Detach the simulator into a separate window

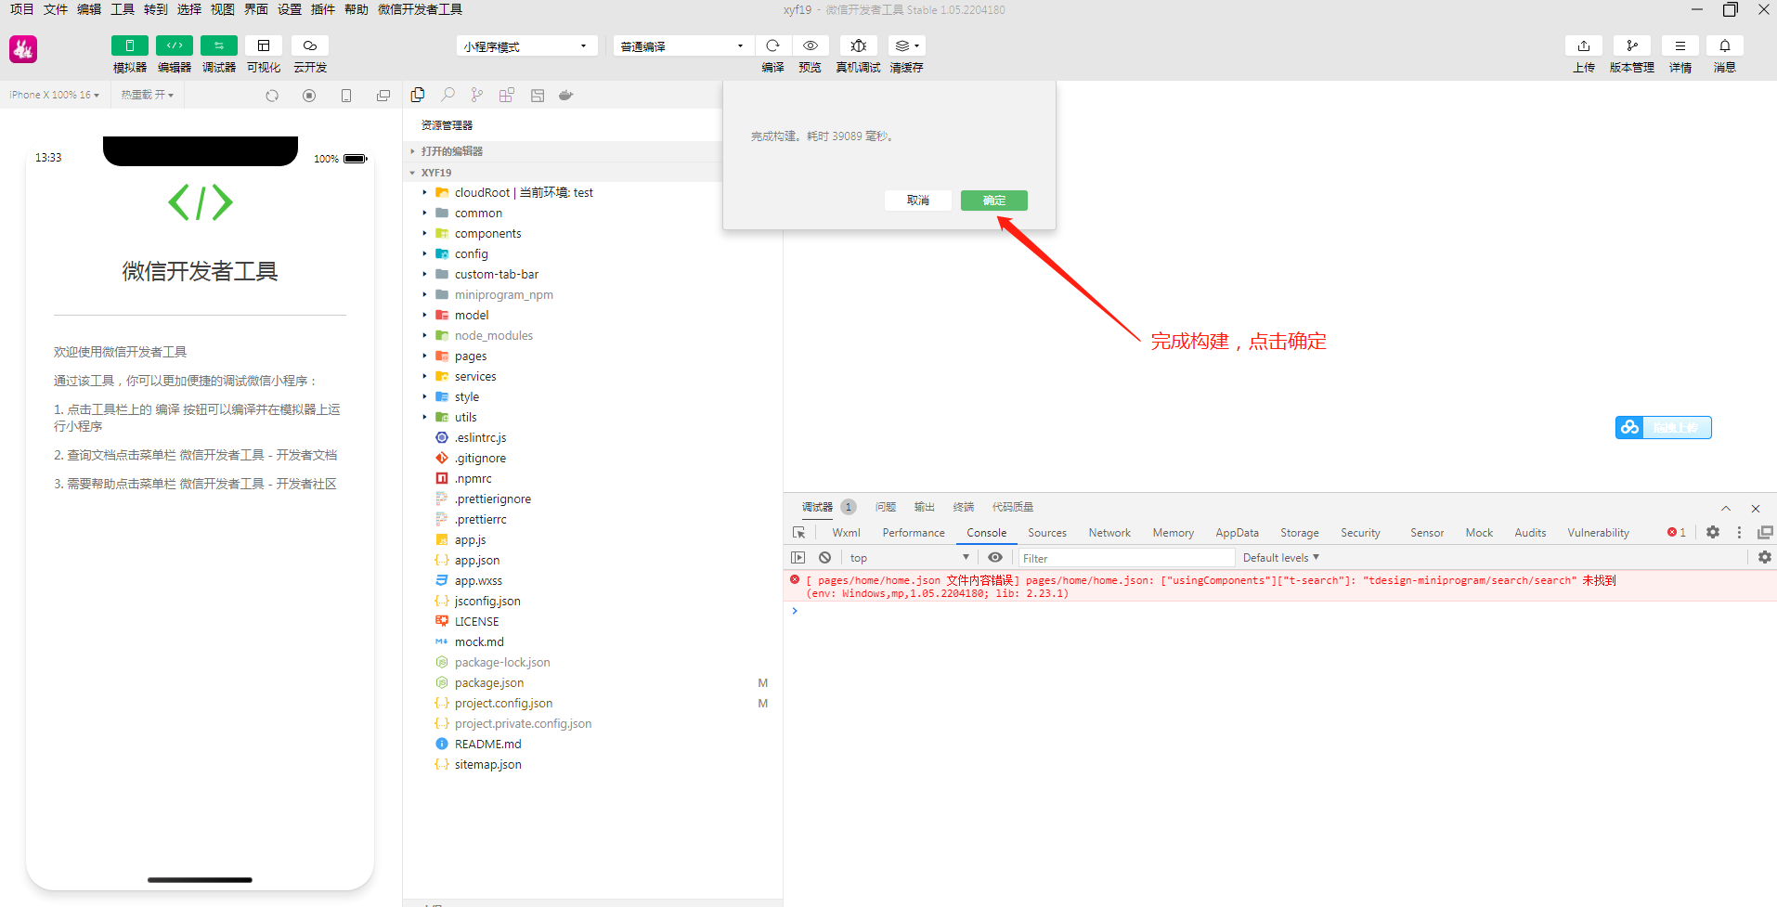pos(383,96)
